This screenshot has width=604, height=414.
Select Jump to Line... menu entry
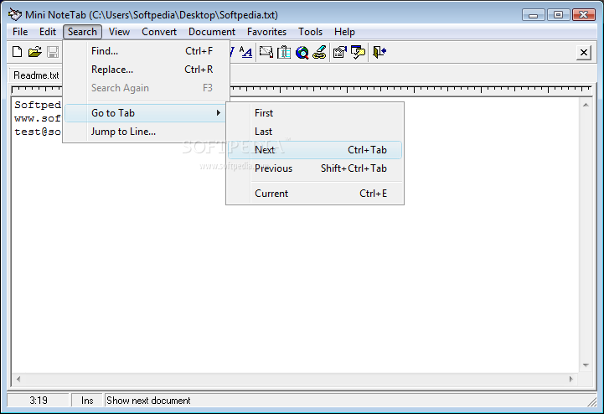pos(147,132)
